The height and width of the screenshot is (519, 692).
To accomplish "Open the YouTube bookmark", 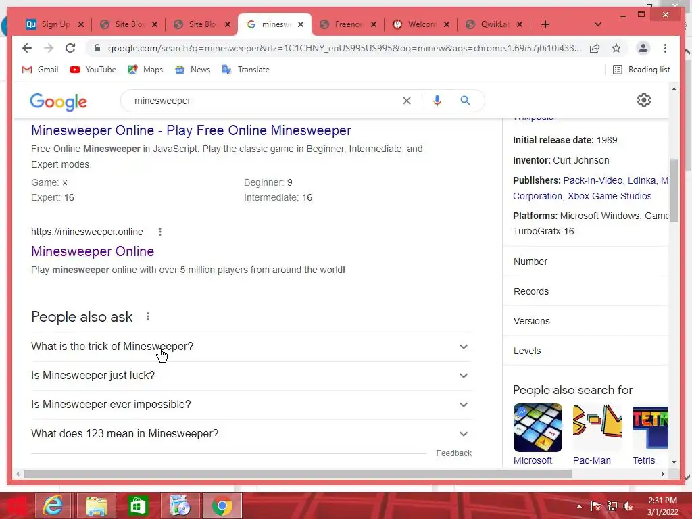I will tap(93, 70).
